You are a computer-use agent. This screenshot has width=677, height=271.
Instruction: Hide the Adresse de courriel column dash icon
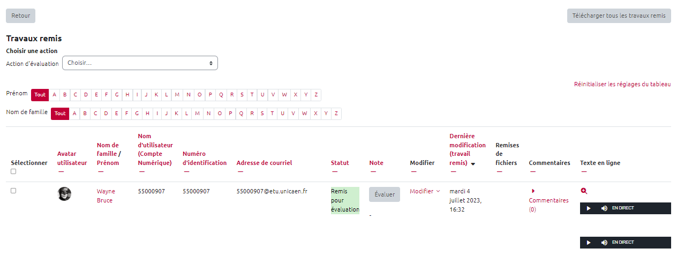coord(240,171)
